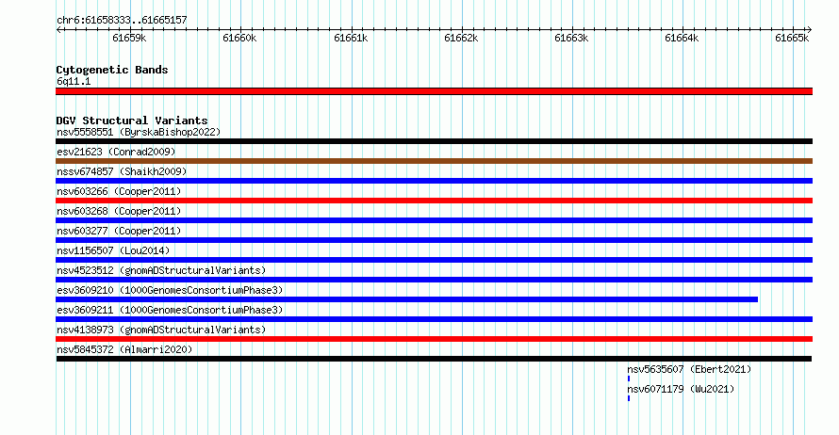Click the 61661k ruler label

pyautogui.click(x=351, y=38)
